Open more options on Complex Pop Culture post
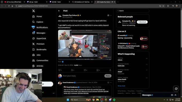The width and height of the screenshot is (182, 102). pos(111,15)
